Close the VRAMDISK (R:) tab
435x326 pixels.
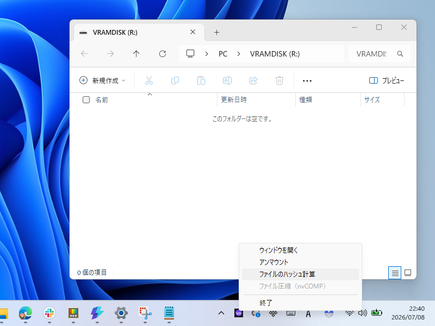click(x=193, y=32)
